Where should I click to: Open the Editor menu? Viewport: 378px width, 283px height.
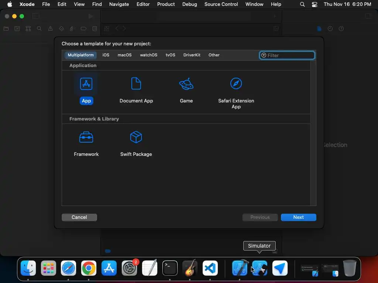pyautogui.click(x=143, y=4)
